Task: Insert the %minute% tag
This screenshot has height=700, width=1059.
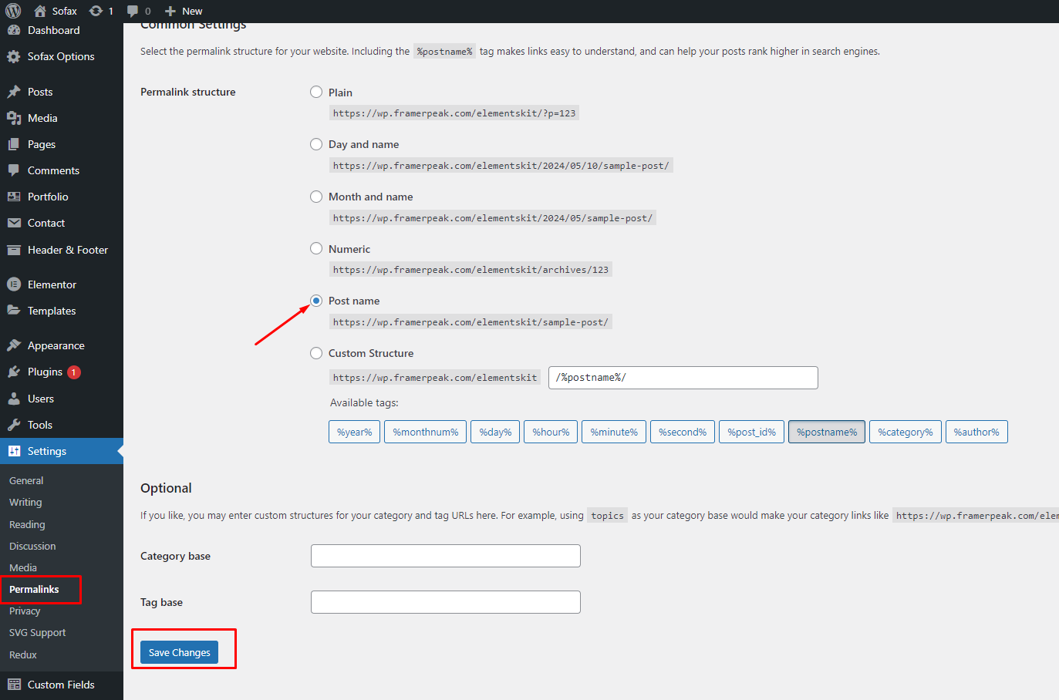Action: [x=614, y=432]
